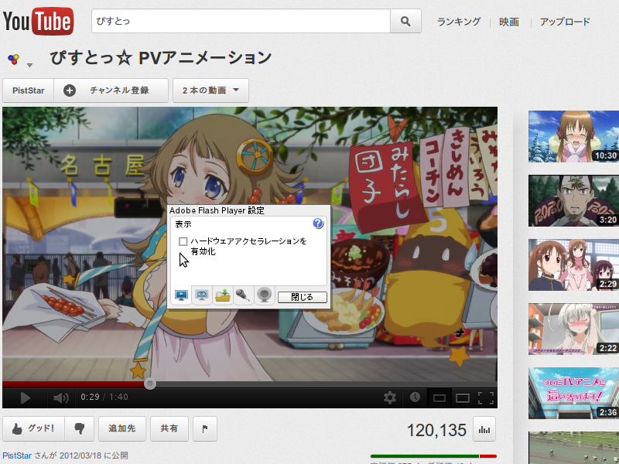Open the video quality gear settings
This screenshot has width=619, height=464.
tap(390, 397)
